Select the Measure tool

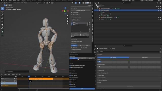2,31
